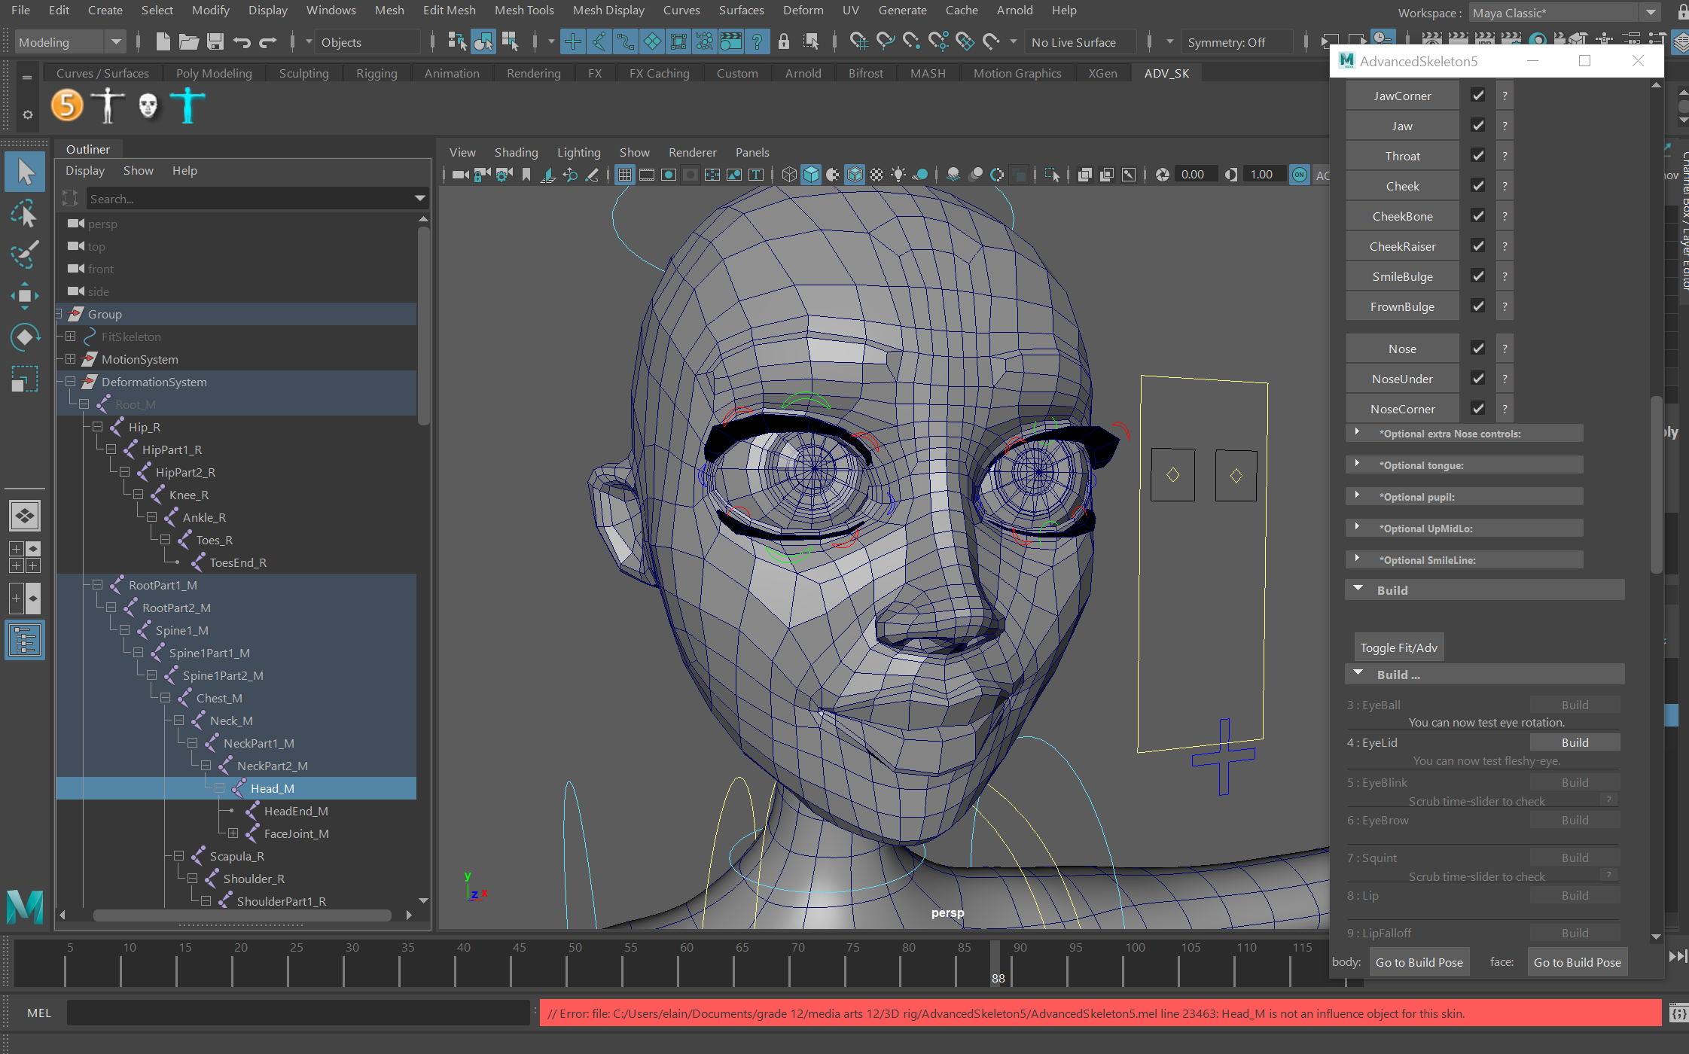Open the Mesh Tools menu
Viewport: 1689px width, 1054px height.
[524, 10]
